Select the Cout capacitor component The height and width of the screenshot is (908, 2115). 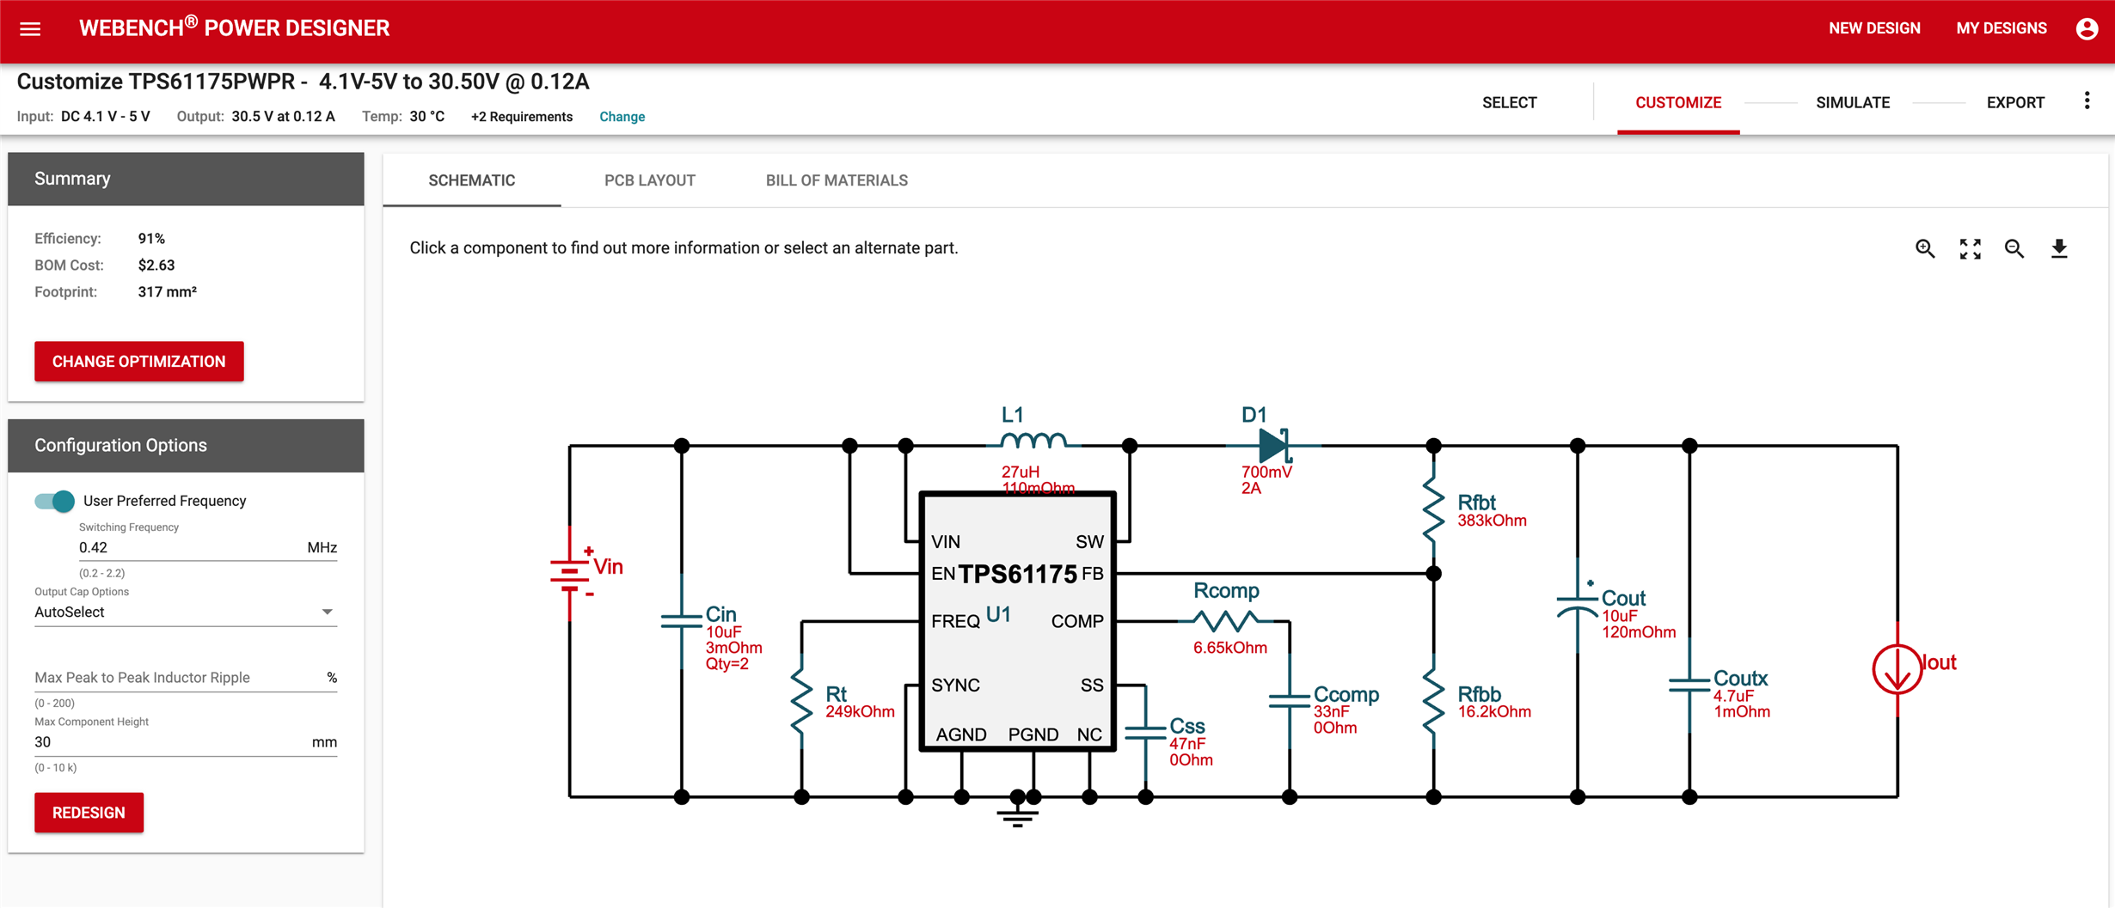[1577, 605]
